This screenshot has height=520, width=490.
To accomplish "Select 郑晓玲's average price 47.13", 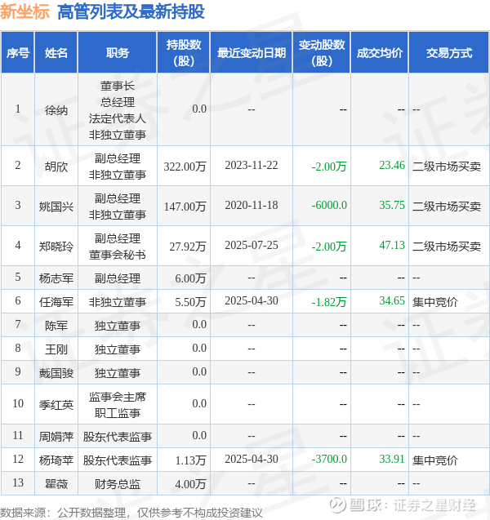I will pos(392,245).
